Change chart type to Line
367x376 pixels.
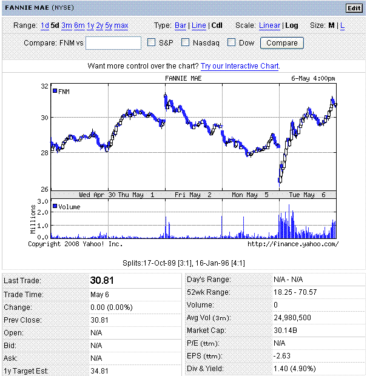click(198, 25)
